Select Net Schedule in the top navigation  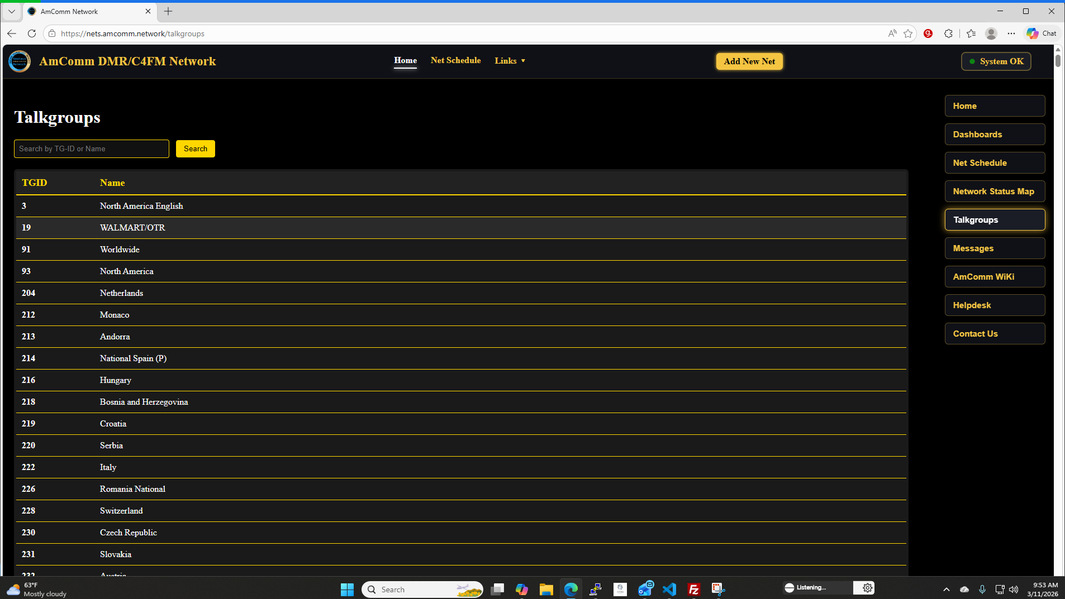click(x=455, y=60)
